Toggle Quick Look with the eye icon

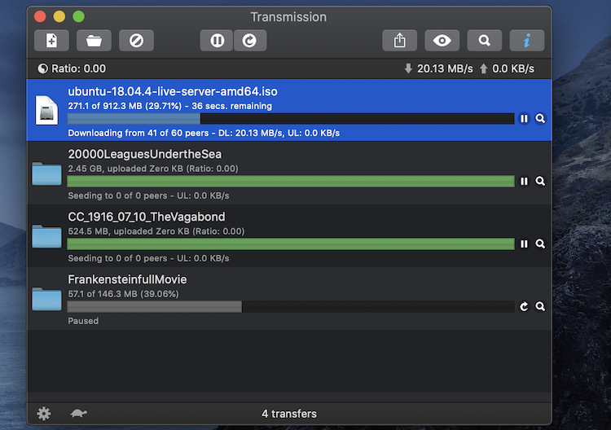click(442, 41)
